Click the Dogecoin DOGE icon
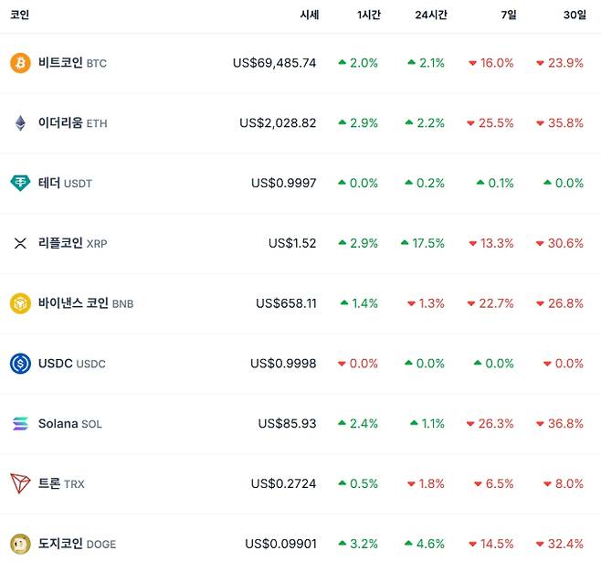This screenshot has width=601, height=572. click(20, 544)
